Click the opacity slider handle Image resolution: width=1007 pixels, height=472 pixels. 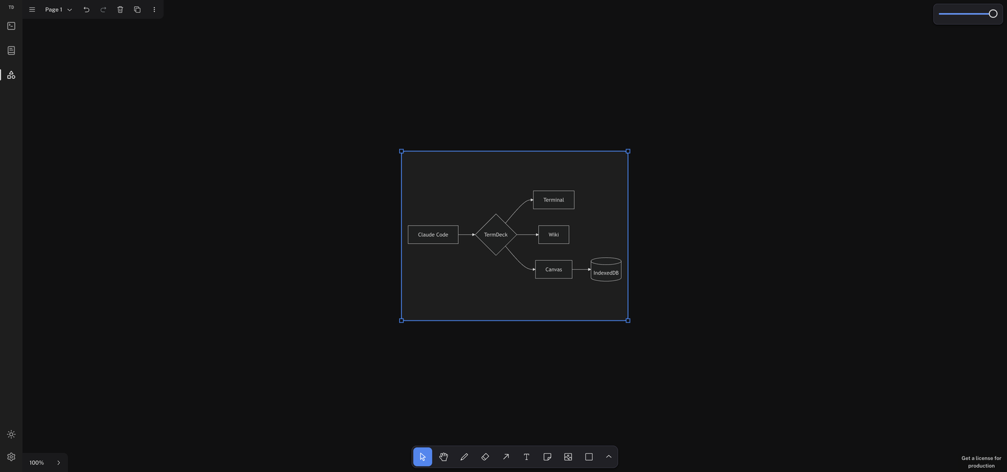(993, 14)
